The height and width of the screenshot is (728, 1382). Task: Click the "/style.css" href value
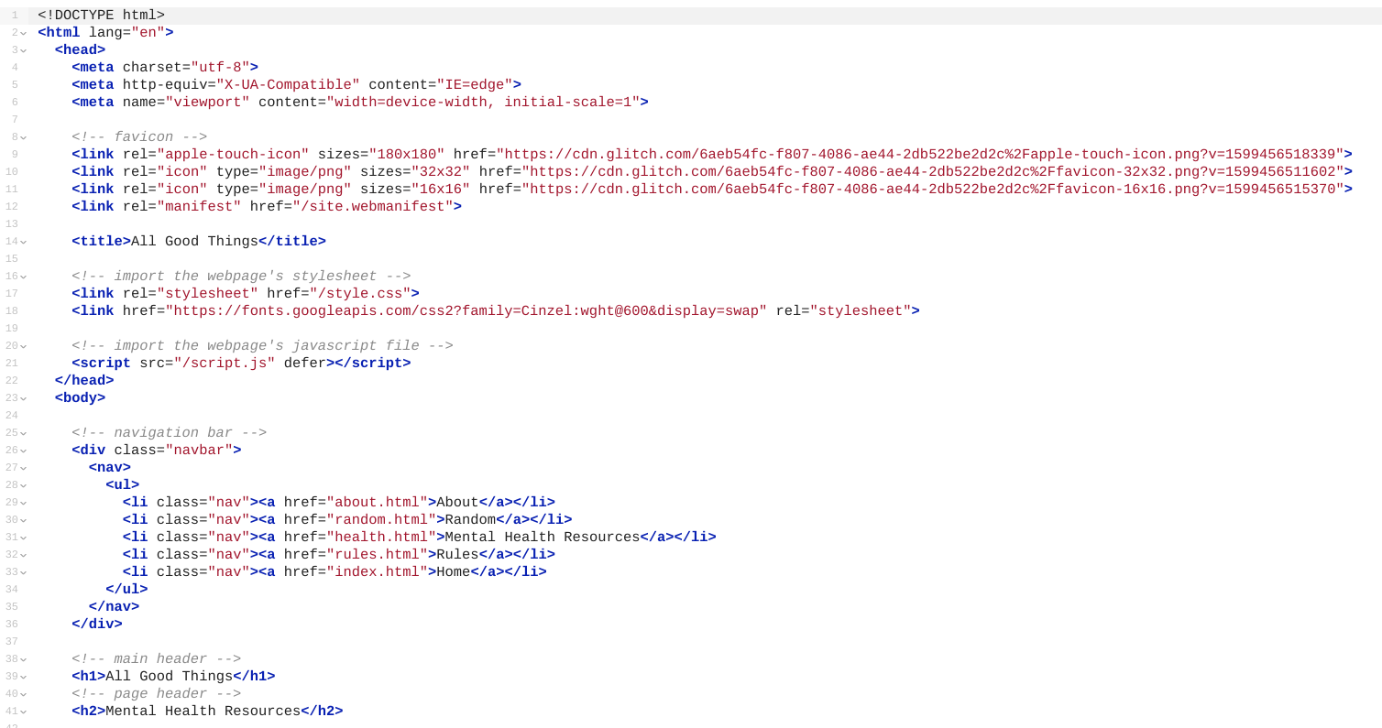pyautogui.click(x=360, y=294)
